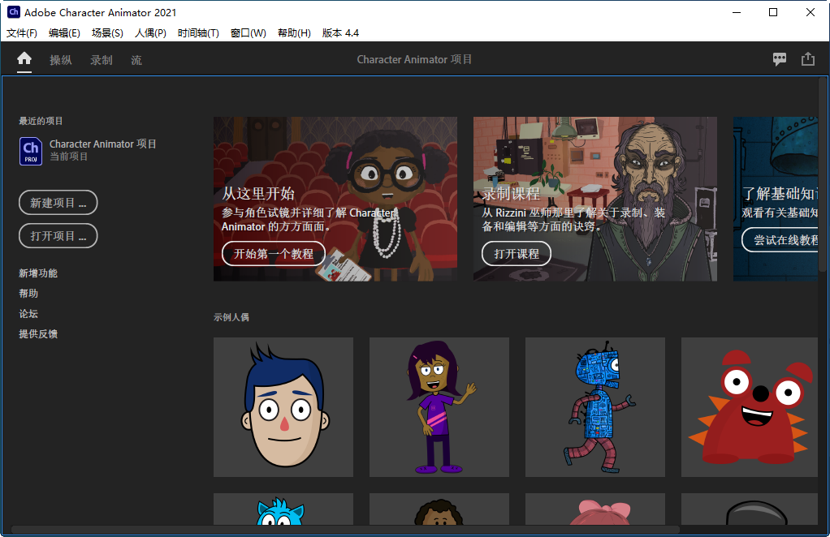Switch to the 录制 workspace tab
This screenshot has width=830, height=537.
[101, 59]
